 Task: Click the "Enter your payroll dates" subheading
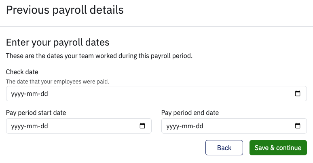(58, 42)
